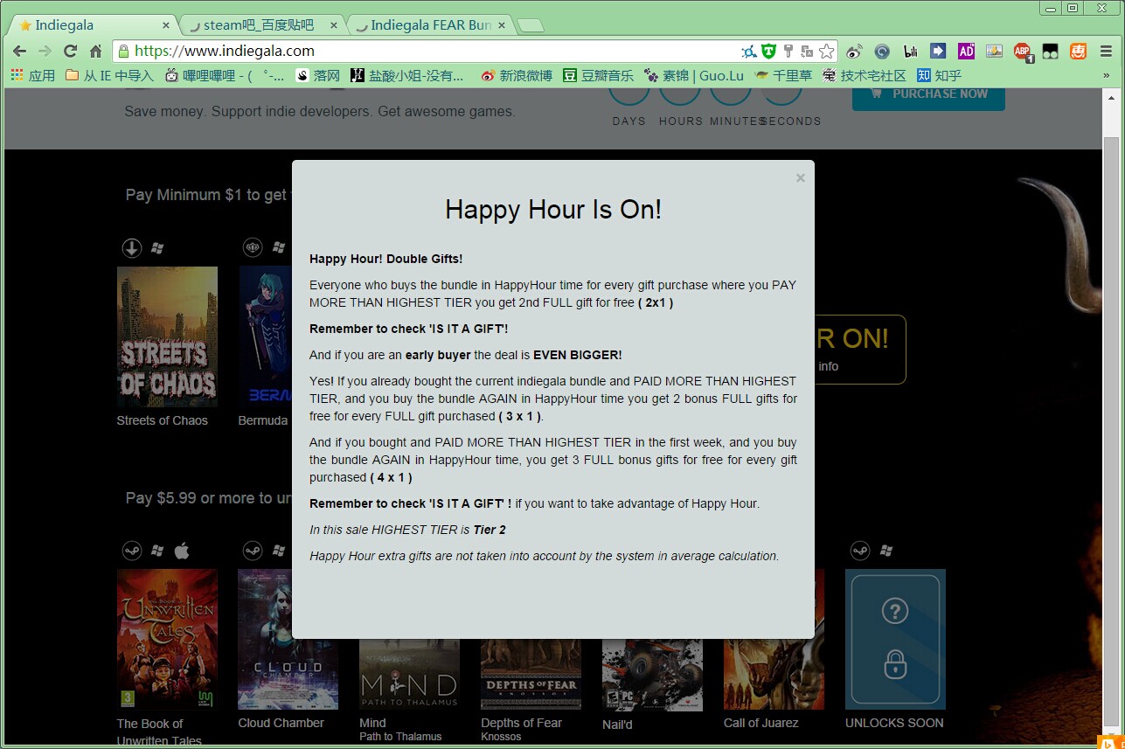Click the Steam icon above UNLOCKS SOON tile
Screen dimensions: 1125x749
860,551
